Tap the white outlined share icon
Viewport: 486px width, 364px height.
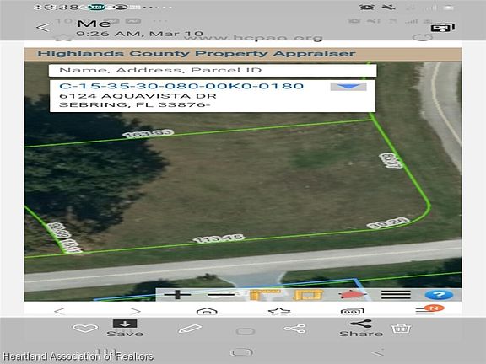[x=294, y=329]
